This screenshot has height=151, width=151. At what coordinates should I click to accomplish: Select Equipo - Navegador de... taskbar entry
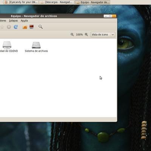[x=92, y=2]
